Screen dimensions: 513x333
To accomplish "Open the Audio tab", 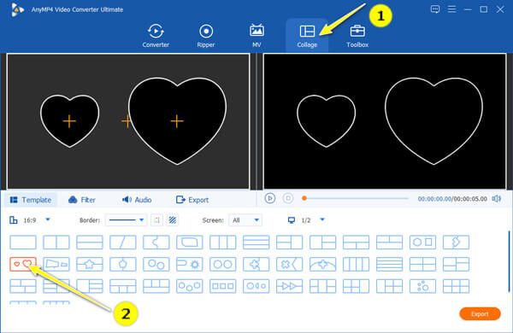I will point(137,200).
